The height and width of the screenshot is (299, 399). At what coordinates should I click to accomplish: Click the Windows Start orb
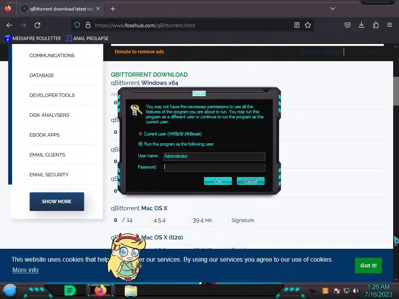point(10,291)
